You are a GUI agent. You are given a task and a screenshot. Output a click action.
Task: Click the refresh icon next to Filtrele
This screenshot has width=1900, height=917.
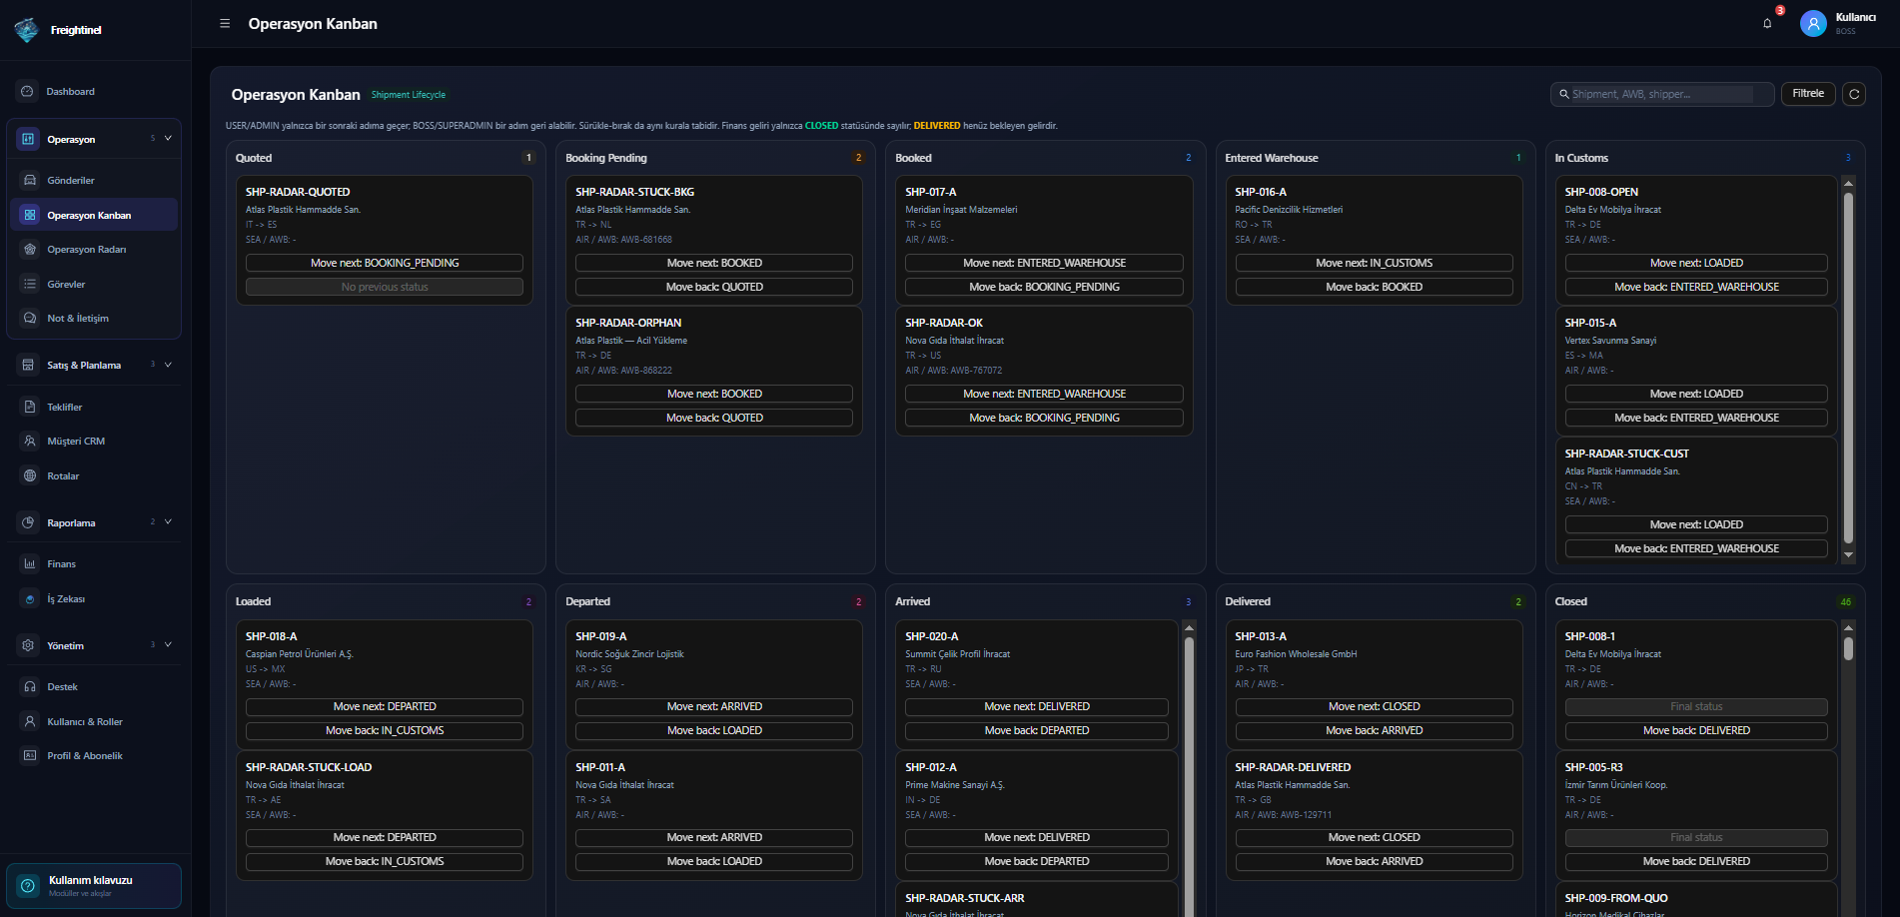coord(1854,94)
